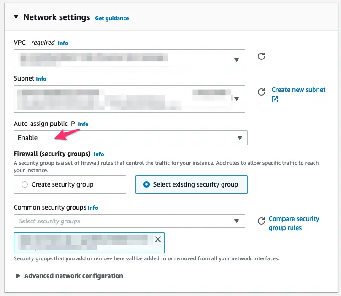
Task: Refresh the VPC list
Action: tap(261, 56)
